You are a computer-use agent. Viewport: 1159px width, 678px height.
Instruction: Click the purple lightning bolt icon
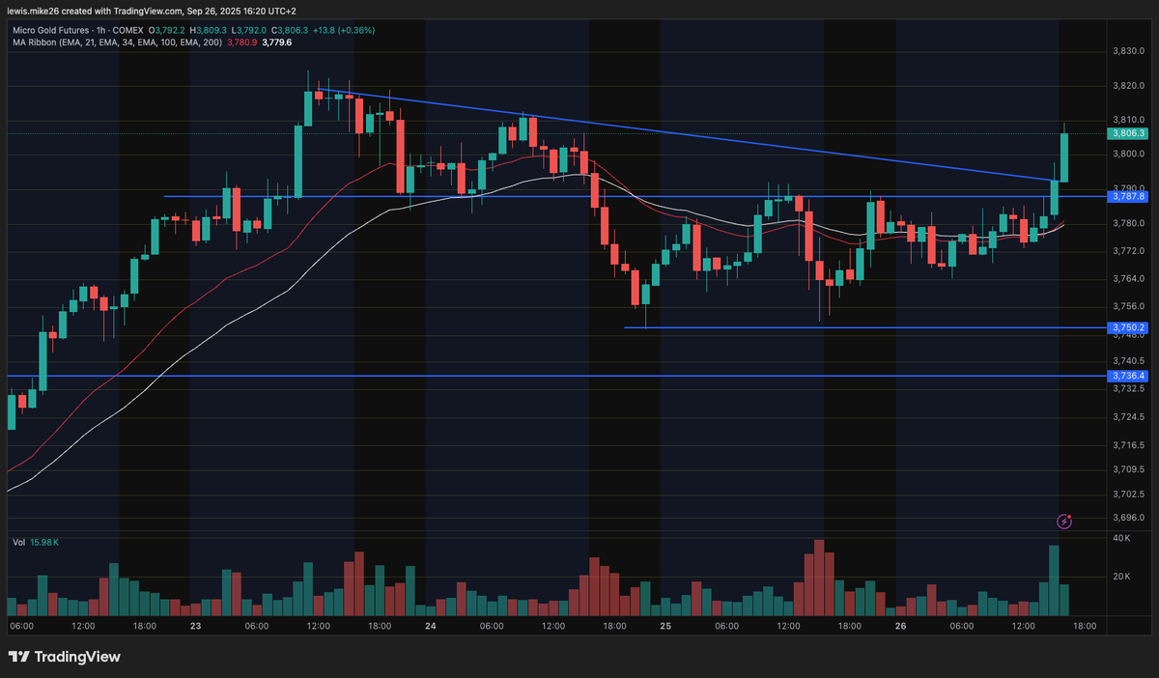point(1064,522)
